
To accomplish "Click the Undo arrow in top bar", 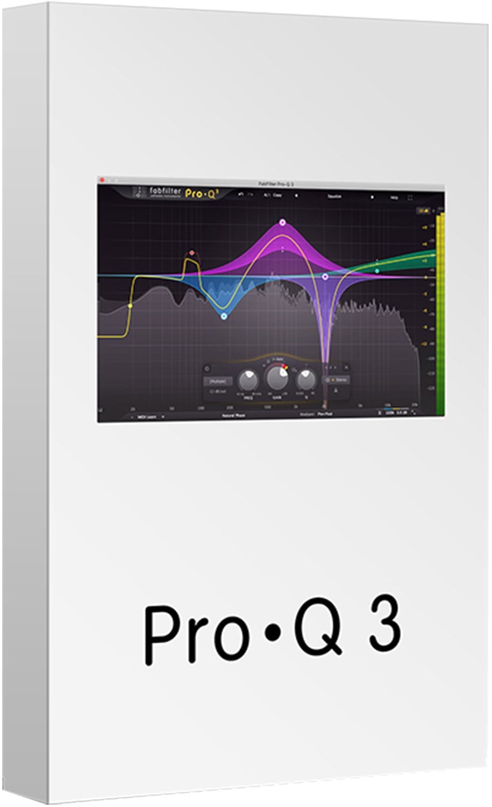I will (241, 195).
